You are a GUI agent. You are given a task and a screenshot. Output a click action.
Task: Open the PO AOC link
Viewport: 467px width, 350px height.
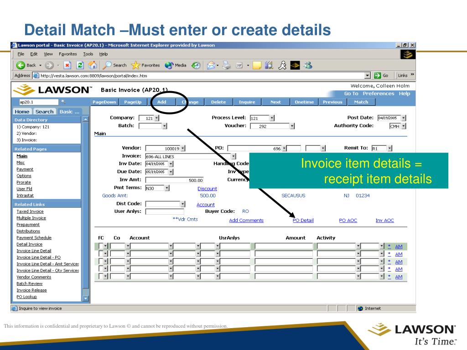(x=348, y=220)
